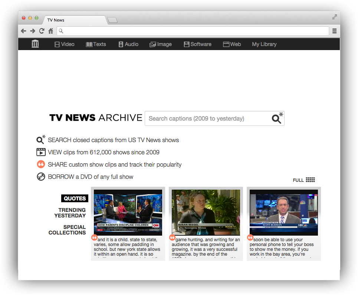Click the 'soon be able to use' quote text
This screenshot has width=358, height=295.
coord(282,247)
